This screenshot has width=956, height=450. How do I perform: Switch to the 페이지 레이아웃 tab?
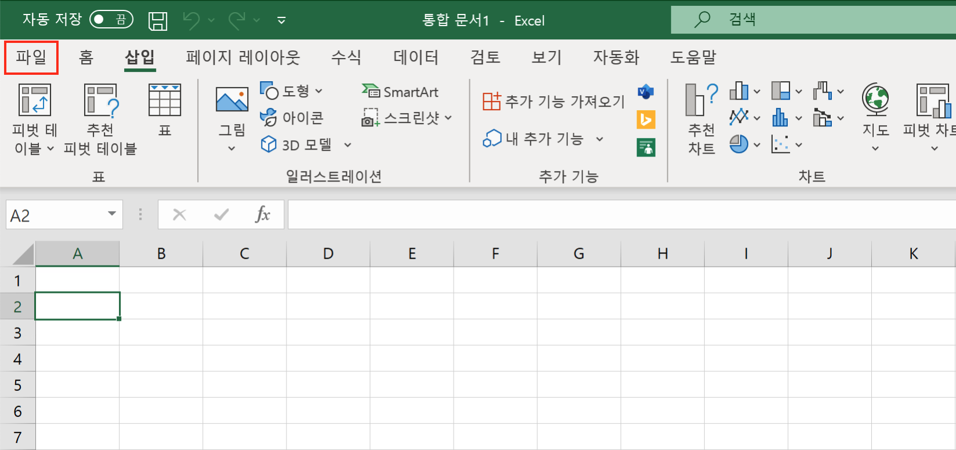(243, 57)
